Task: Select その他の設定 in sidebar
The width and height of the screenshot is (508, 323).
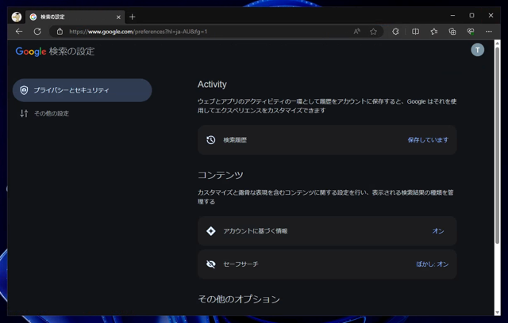Action: click(x=52, y=113)
